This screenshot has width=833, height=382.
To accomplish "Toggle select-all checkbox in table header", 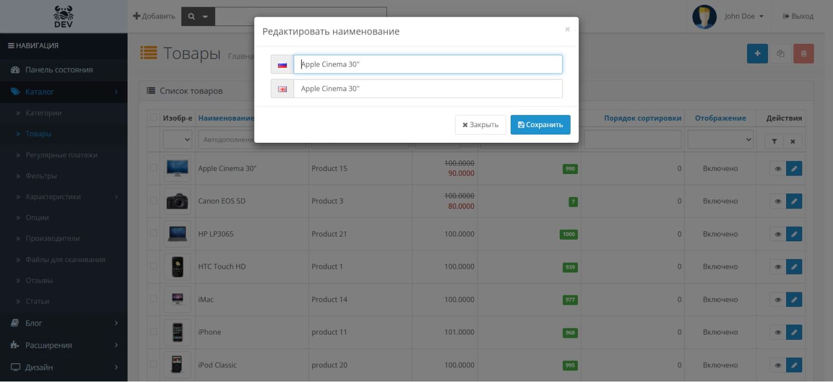I will (154, 117).
